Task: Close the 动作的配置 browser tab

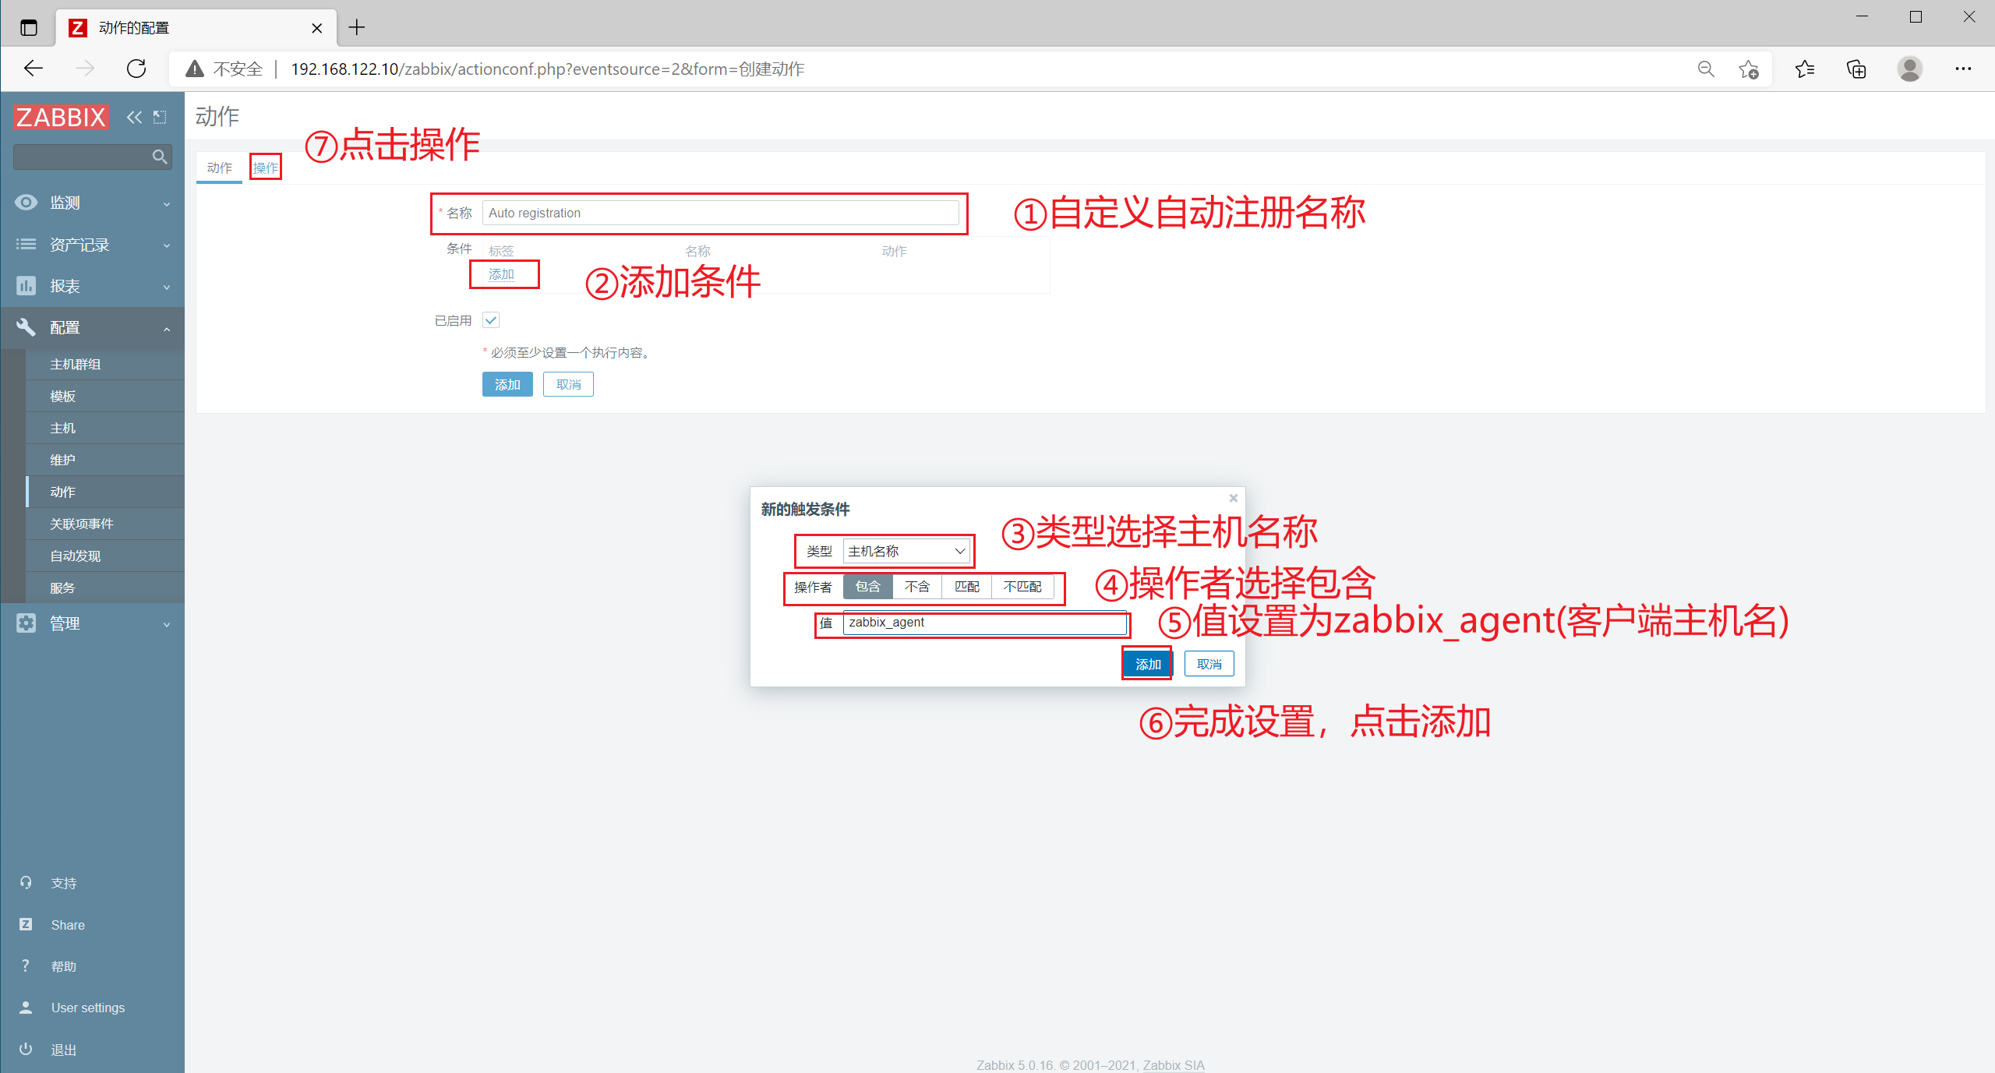Action: [316, 28]
